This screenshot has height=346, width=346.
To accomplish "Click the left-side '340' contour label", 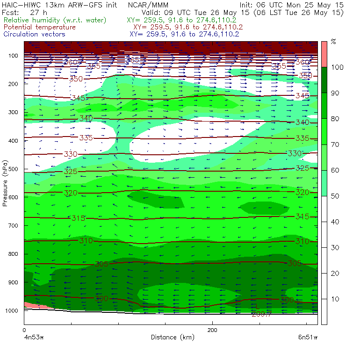I will click(86, 118).
